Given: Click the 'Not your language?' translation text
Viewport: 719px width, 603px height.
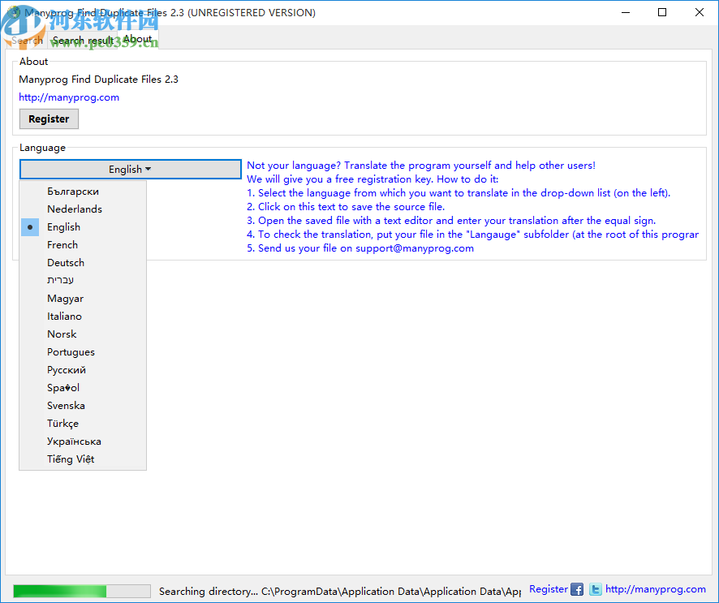Looking at the screenshot, I should tap(421, 166).
